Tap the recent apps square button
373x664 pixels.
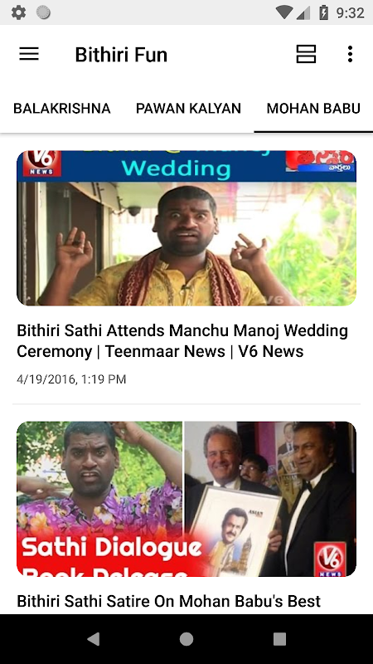click(x=279, y=638)
